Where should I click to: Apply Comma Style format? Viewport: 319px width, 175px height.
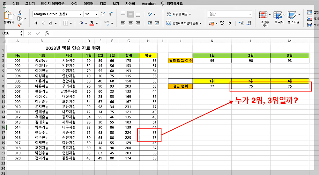230,23
